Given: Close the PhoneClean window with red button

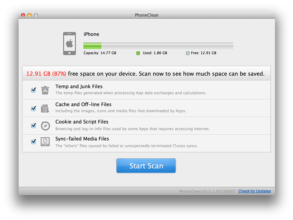Looking at the screenshot, I should pyautogui.click(x=23, y=15).
